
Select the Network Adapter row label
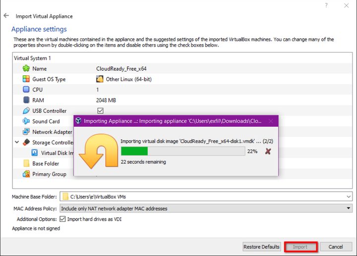tap(52, 132)
